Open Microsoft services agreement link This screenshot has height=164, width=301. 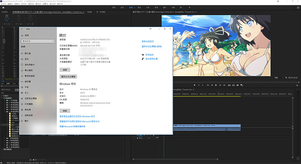[79, 122]
